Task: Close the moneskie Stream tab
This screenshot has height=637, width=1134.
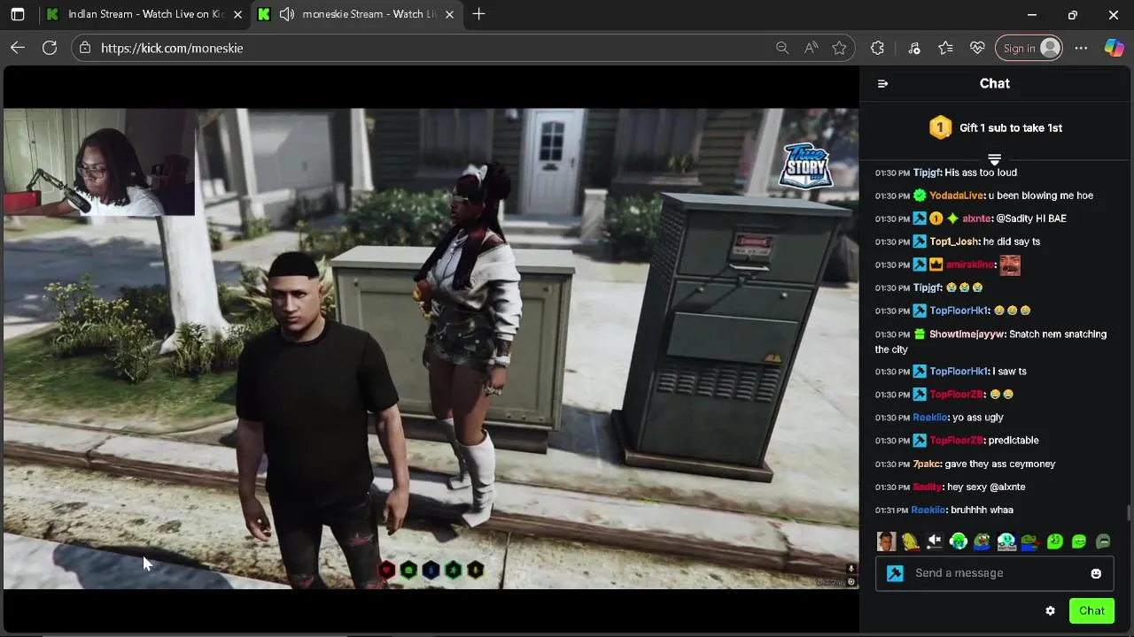Action: (449, 14)
